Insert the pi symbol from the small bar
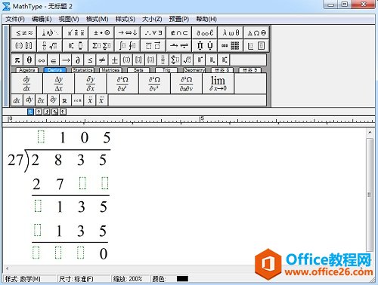The image size is (378, 285). click(x=17, y=60)
